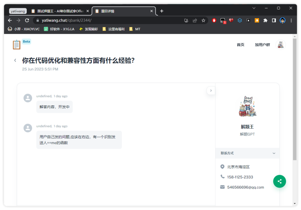Image resolution: width=301 pixels, height=210 pixels.
Task: Click the clipboard Beta site logo
Action: pos(17,45)
